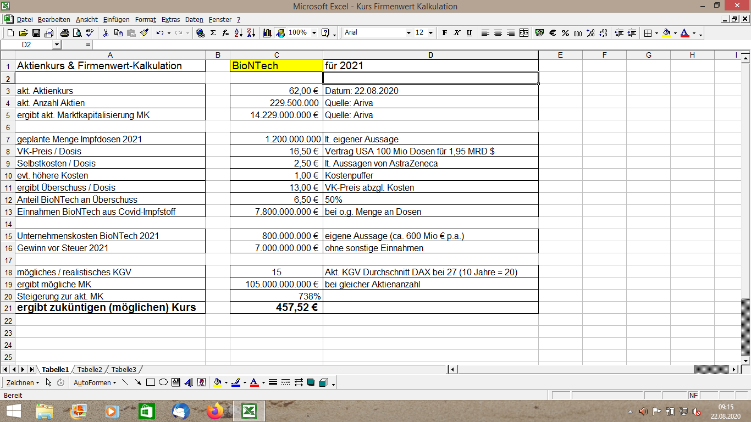Viewport: 751px width, 422px height.
Task: Select row 21 via its row header
Action: point(8,308)
